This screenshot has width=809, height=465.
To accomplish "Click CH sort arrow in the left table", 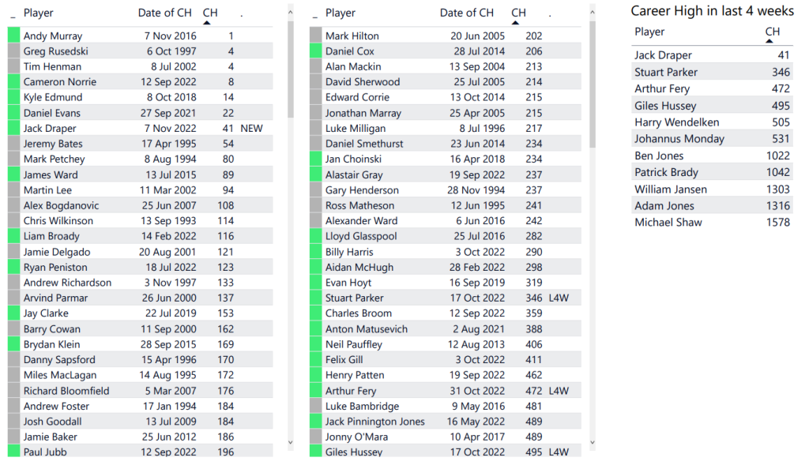I will tap(207, 23).
